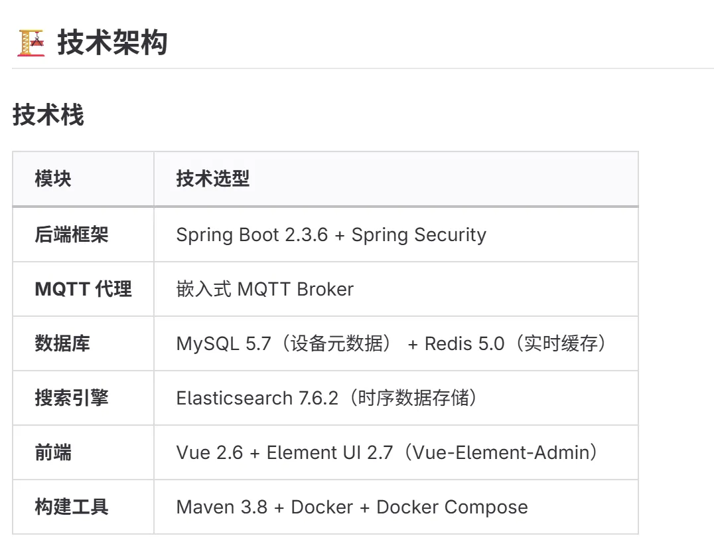This screenshot has height=546, width=714.
Task: Click the MySQL 5.7 text
Action: 224,343
